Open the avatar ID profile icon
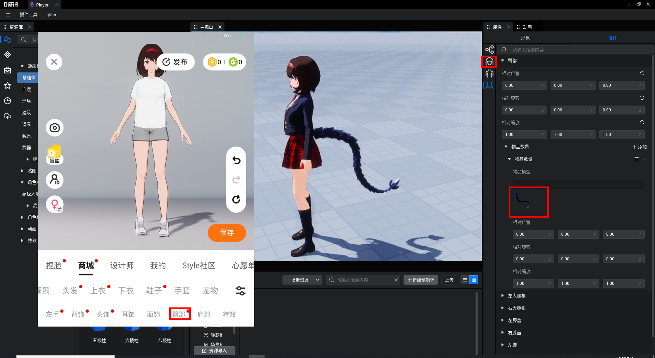The height and width of the screenshot is (358, 655). pos(55,180)
